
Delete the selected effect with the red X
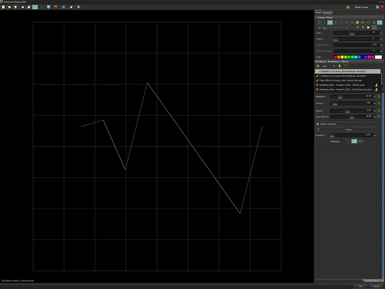pyautogui.click(x=346, y=66)
